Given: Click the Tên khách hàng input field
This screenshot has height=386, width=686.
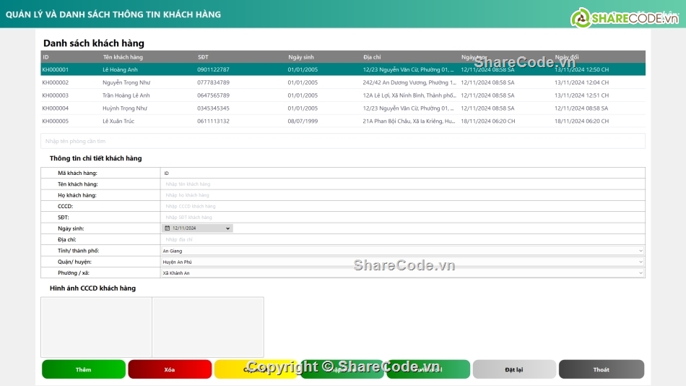Looking at the screenshot, I should tap(402, 184).
